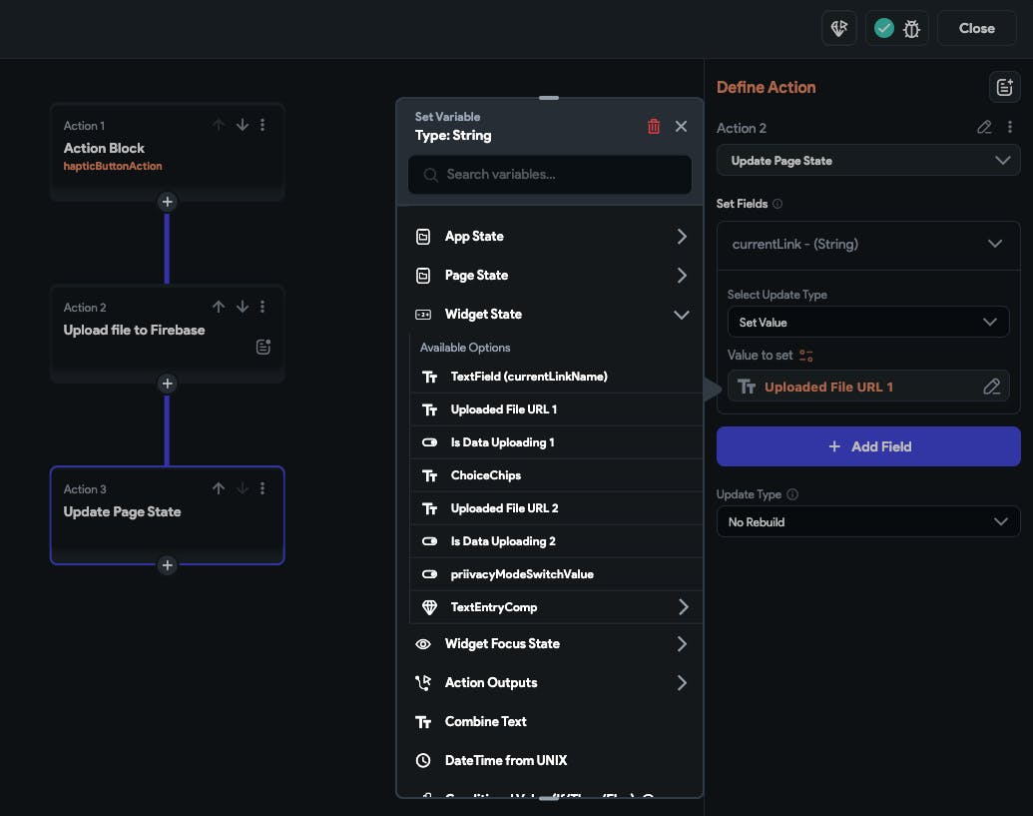The height and width of the screenshot is (816, 1033).
Task: Delete the set variable with trash icon
Action: point(654,126)
